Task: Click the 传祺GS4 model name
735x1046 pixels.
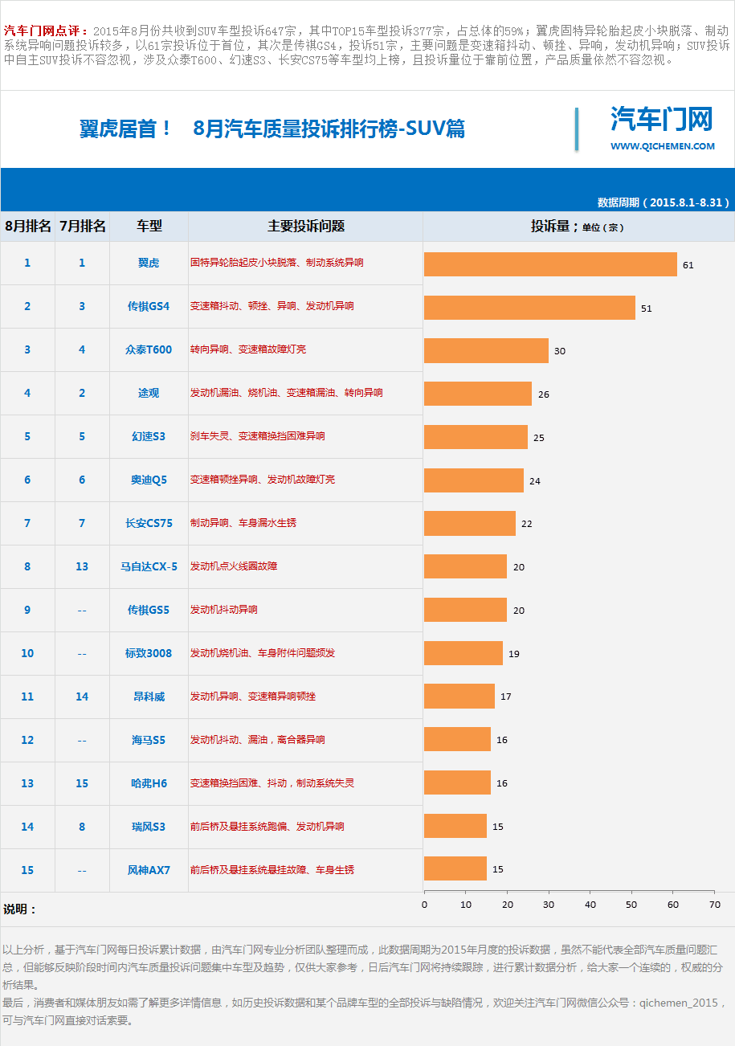Action: click(149, 306)
